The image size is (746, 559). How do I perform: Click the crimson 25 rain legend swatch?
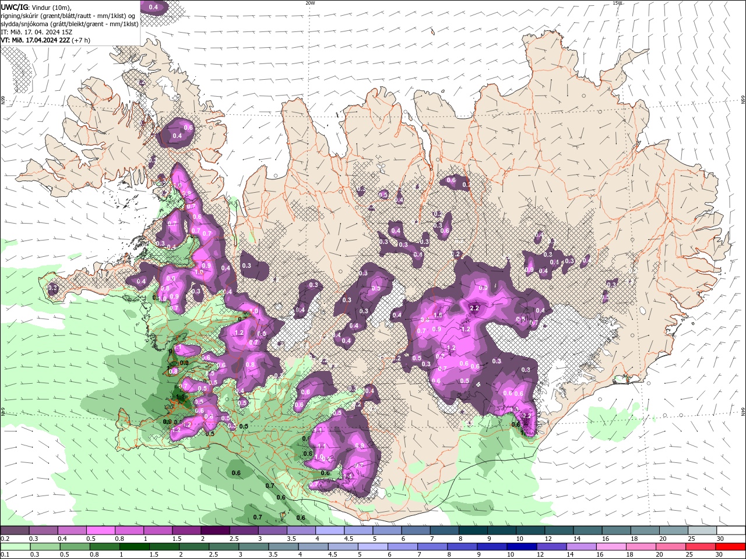pyautogui.click(x=701, y=547)
